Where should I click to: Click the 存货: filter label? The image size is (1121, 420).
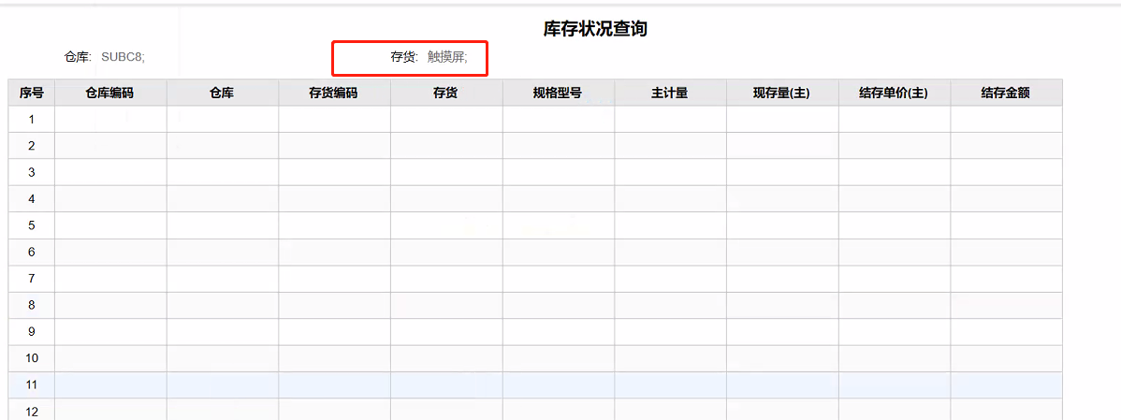click(404, 57)
